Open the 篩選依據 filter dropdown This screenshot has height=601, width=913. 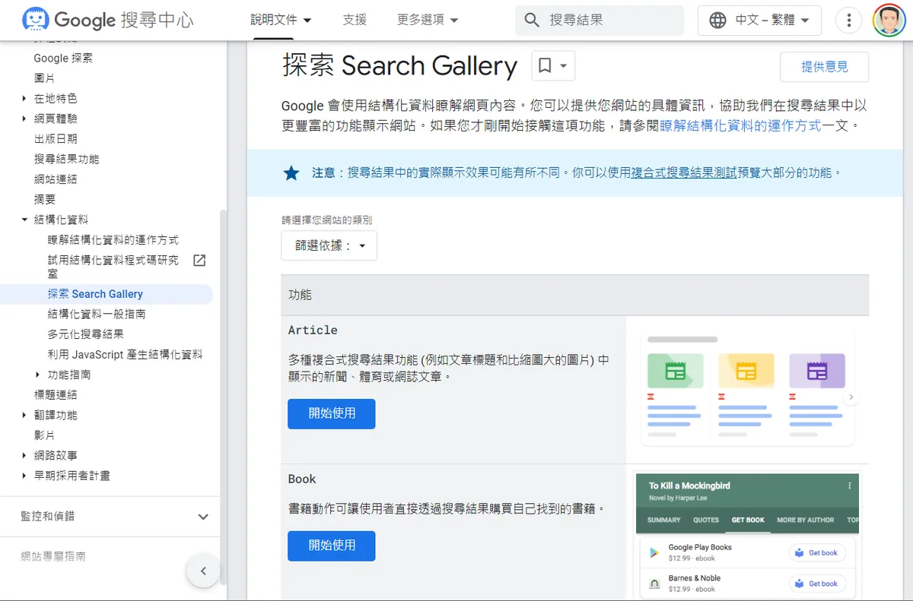[x=329, y=246]
